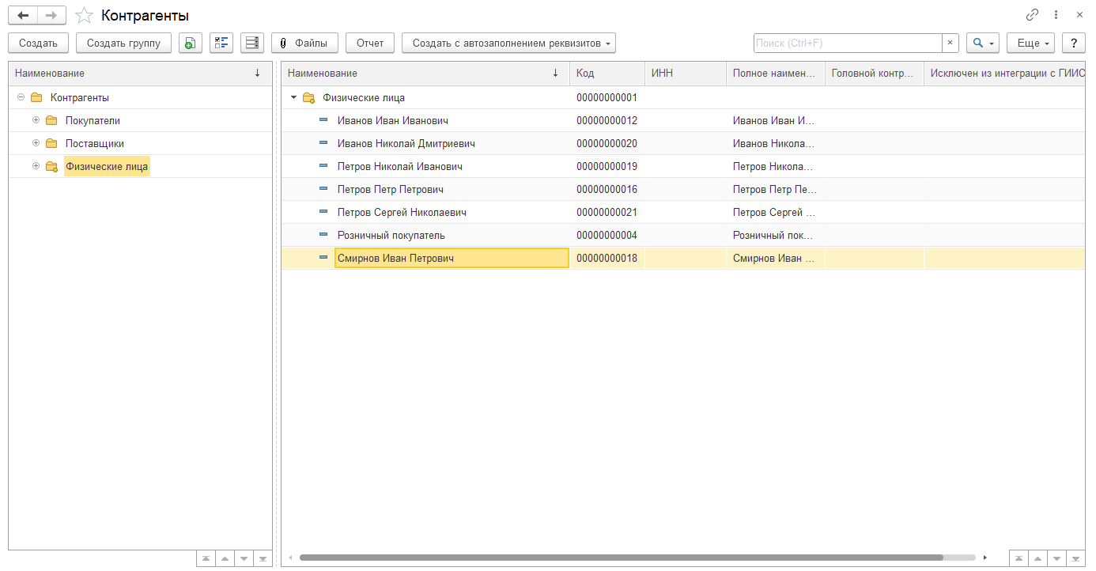Add Контрагенты to favorites with the star
1096x571 pixels.
84,16
